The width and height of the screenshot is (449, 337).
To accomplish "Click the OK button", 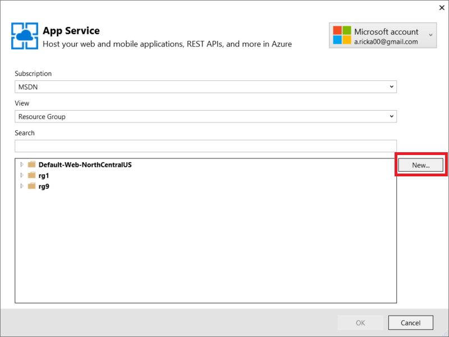I will pos(360,322).
